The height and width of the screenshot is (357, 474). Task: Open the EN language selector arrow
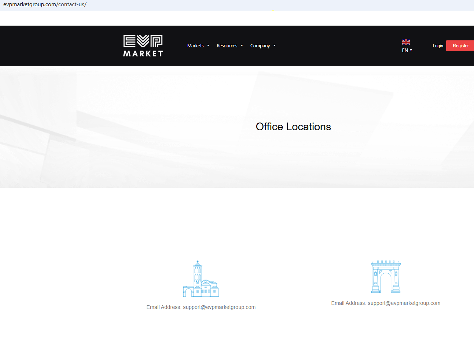click(411, 50)
